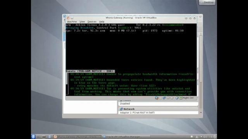The image size is (248, 139).
Task: Click the Events TOR/ARM NOTICE - ERR header
Action: point(90,71)
